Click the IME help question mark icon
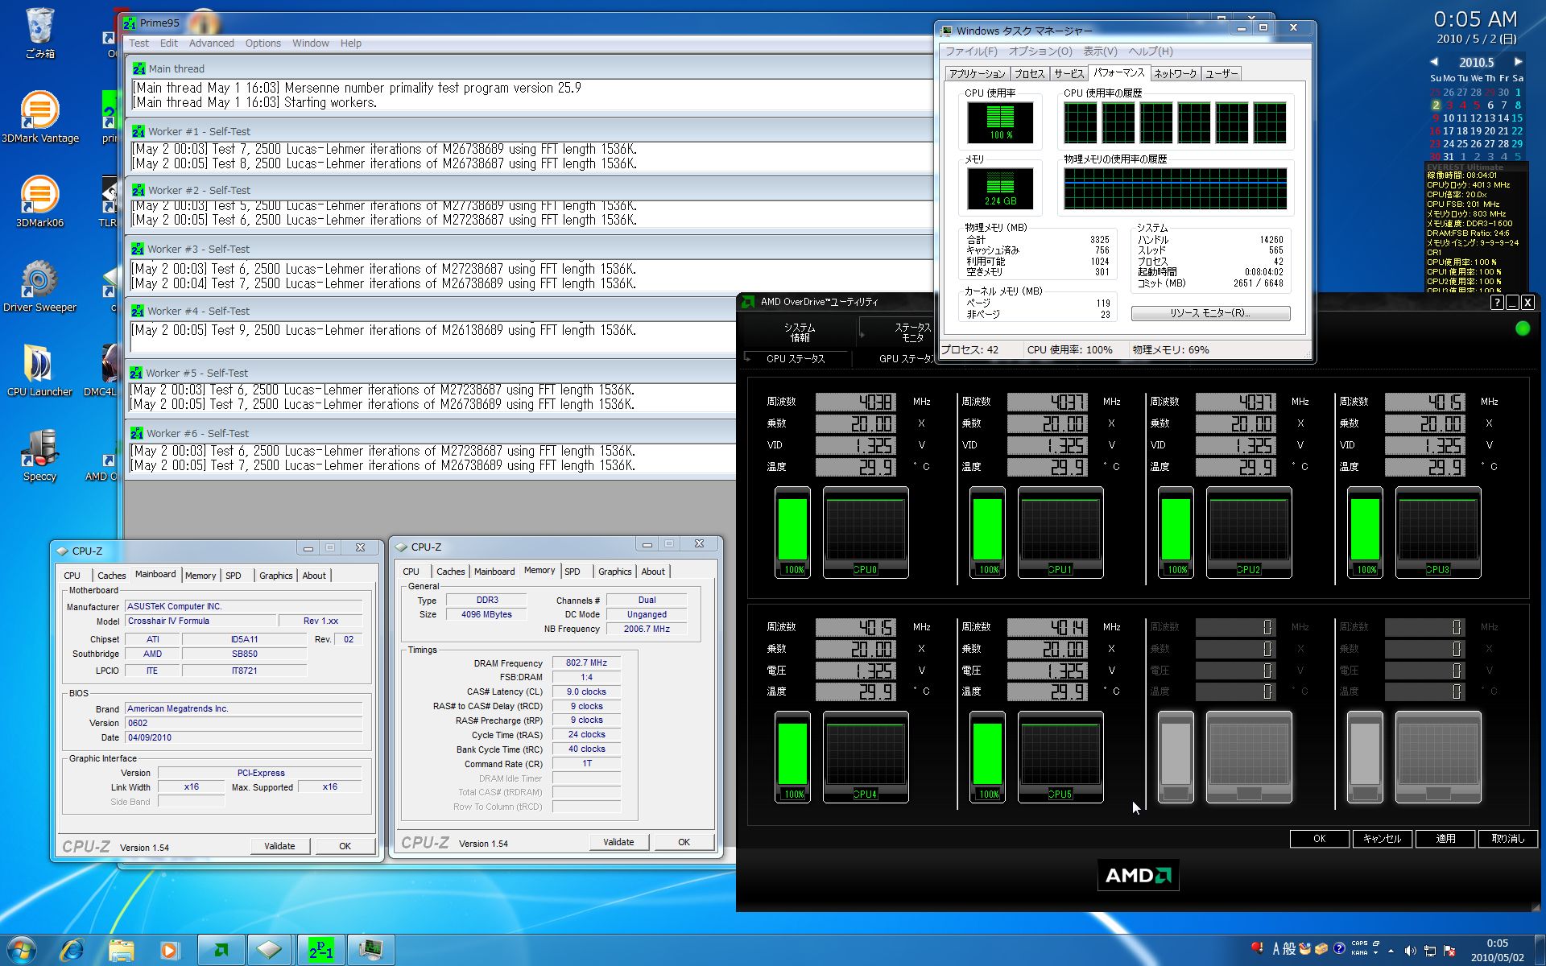The image size is (1546, 966). [1338, 948]
